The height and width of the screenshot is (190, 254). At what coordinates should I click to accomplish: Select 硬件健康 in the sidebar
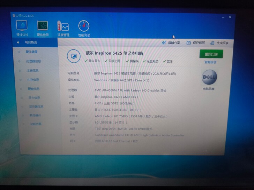32,52
